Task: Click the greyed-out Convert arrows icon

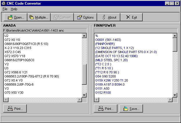Action: [x=56, y=17]
